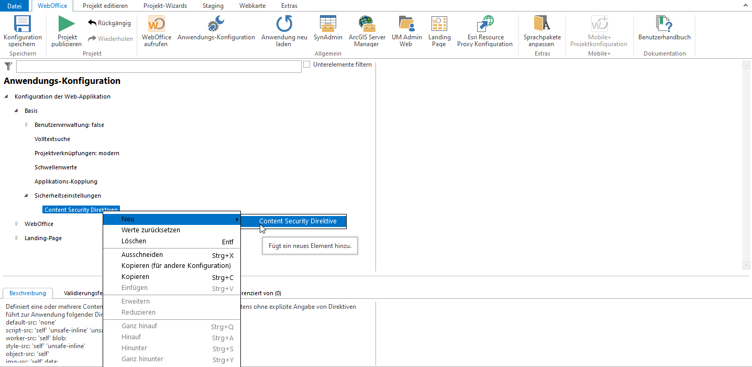Choose Kopieren (für andere Konfiguration) entry
This screenshot has height=367, width=752.
pyautogui.click(x=176, y=266)
